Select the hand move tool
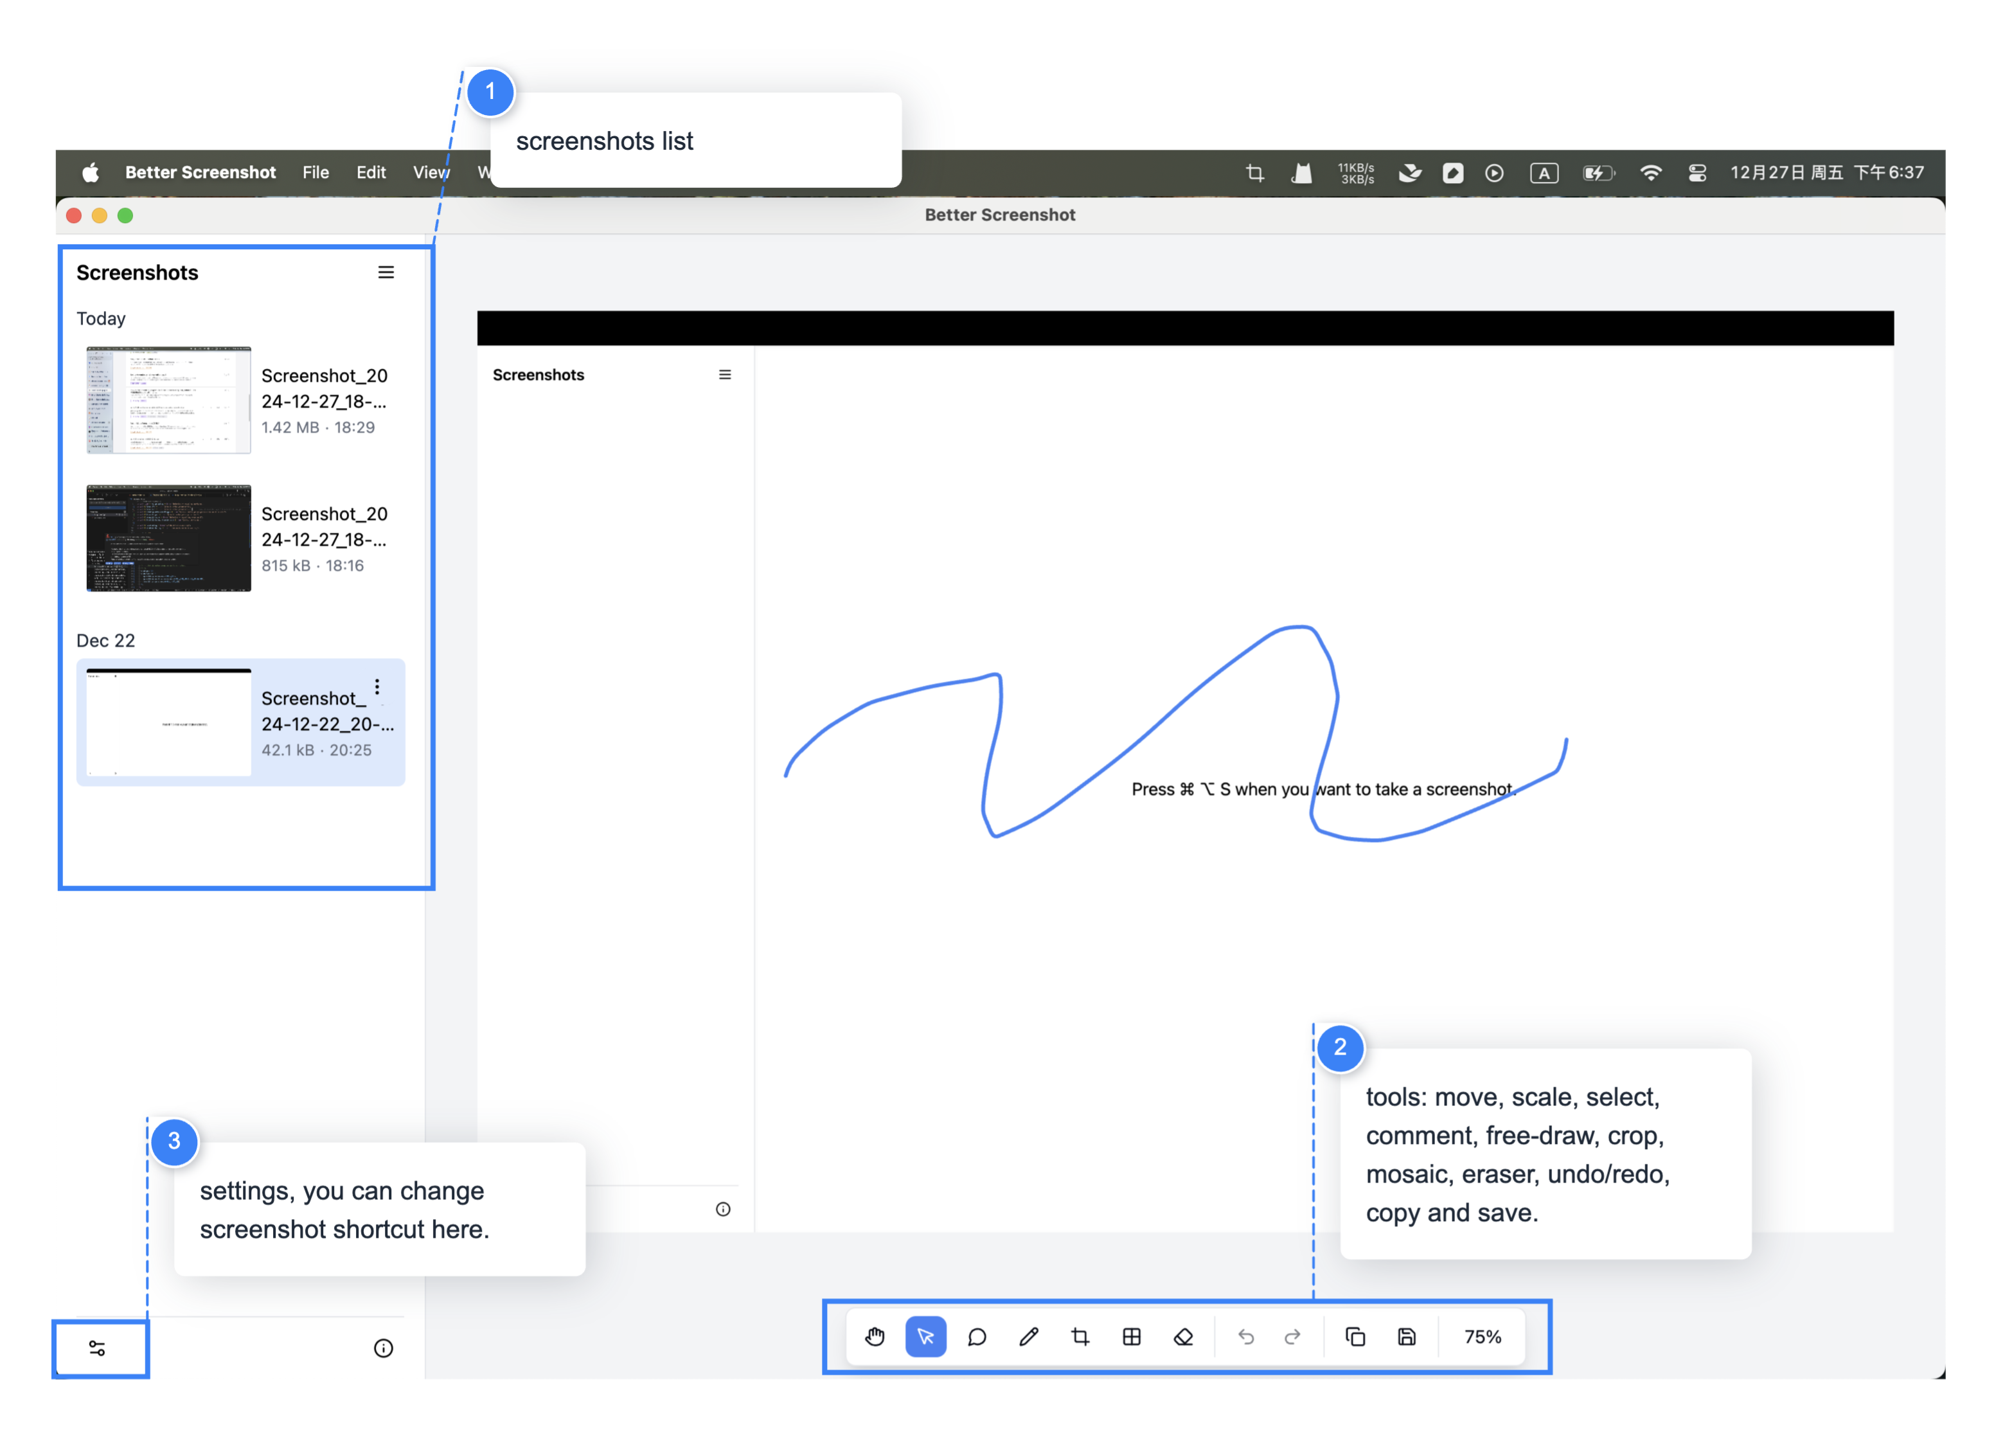The width and height of the screenshot is (1996, 1430). tap(874, 1337)
